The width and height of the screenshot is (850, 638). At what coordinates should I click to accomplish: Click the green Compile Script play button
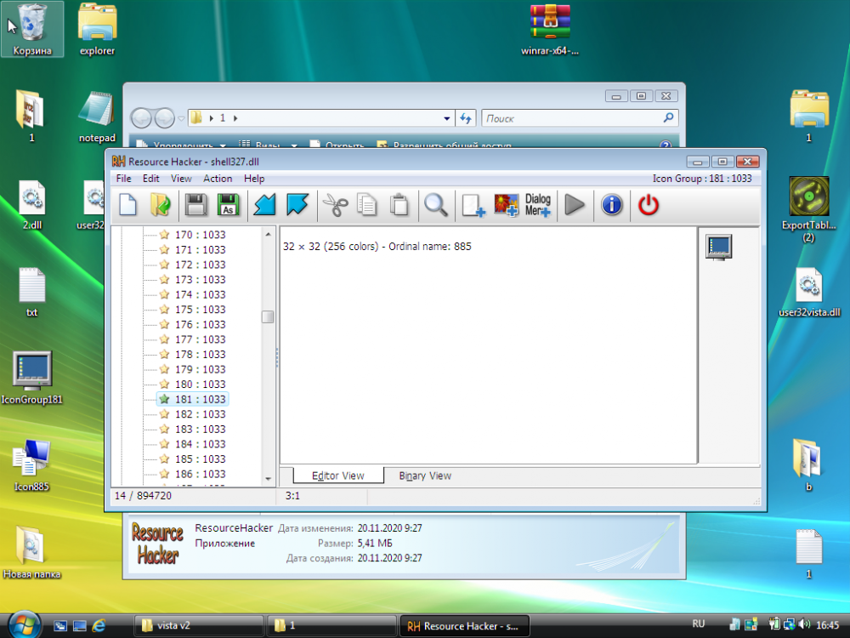coord(575,205)
